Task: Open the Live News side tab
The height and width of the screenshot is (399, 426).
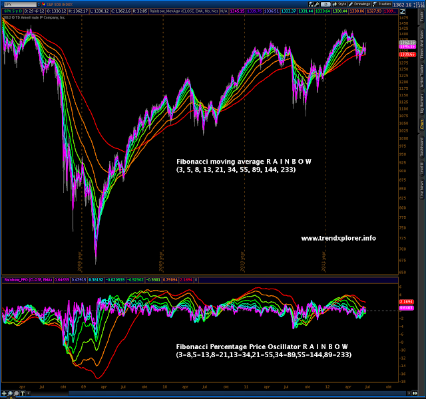Action: click(422, 190)
